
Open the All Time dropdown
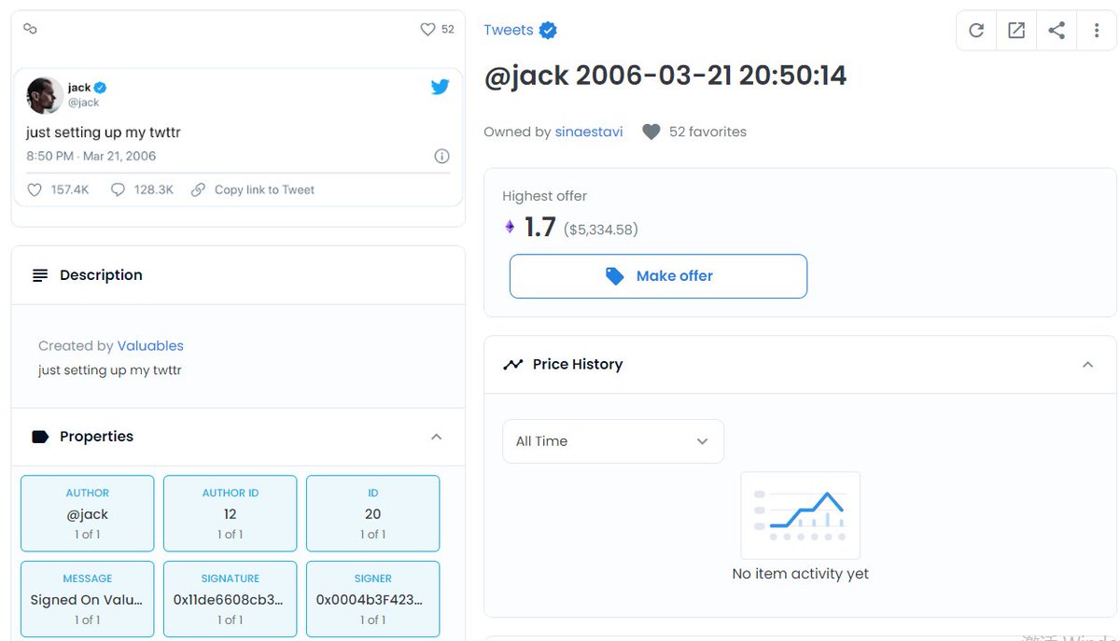(612, 440)
